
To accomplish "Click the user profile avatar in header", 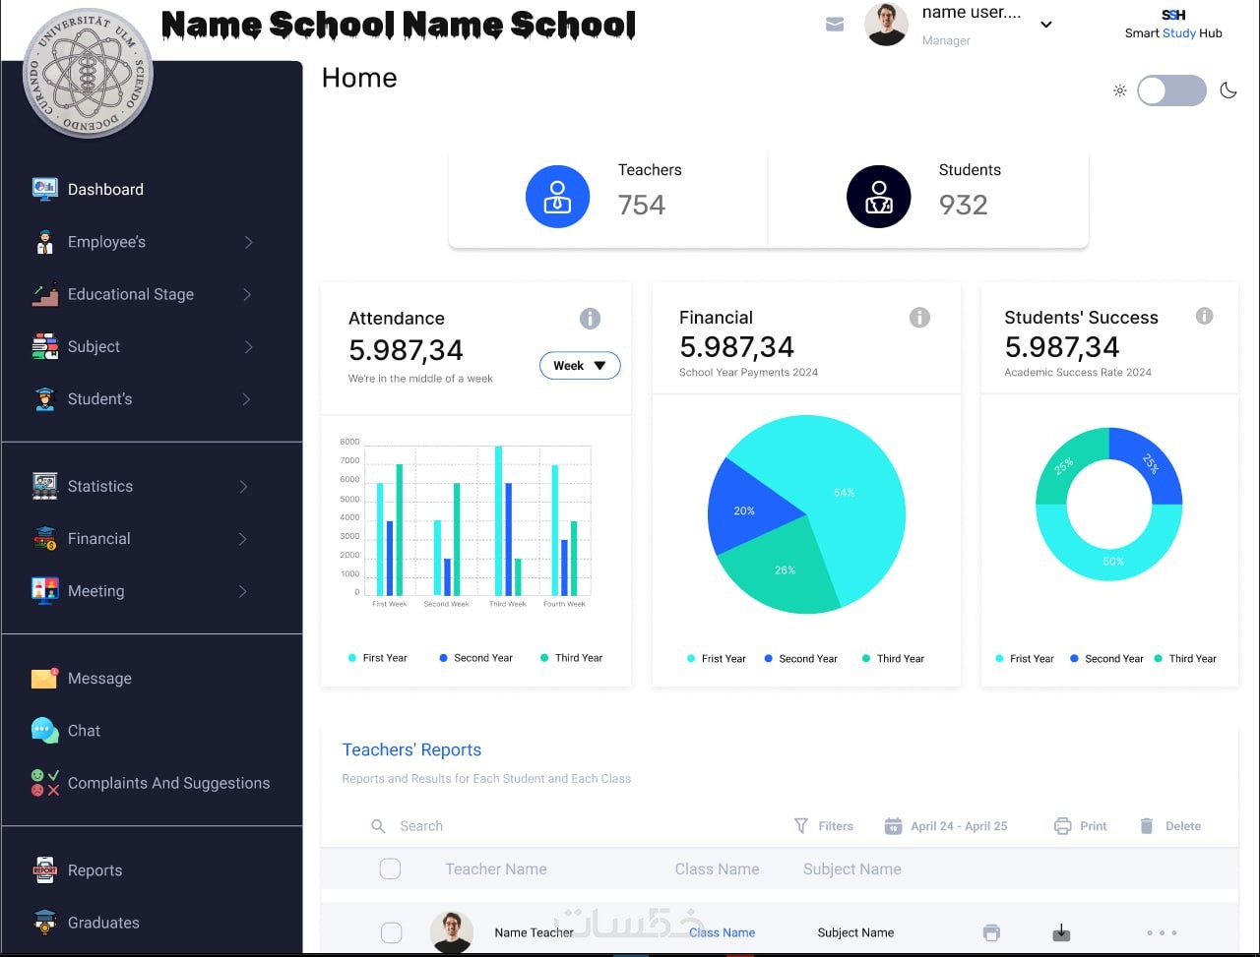I will 886,25.
